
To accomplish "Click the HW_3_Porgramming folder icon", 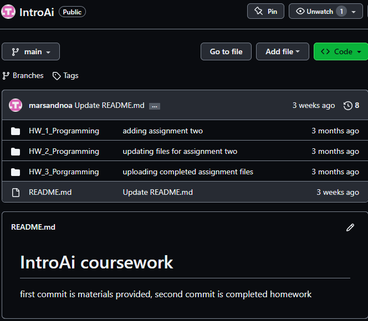I will point(16,172).
